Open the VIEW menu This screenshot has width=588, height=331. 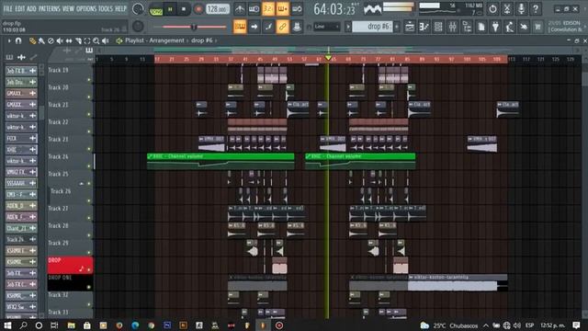pos(68,8)
